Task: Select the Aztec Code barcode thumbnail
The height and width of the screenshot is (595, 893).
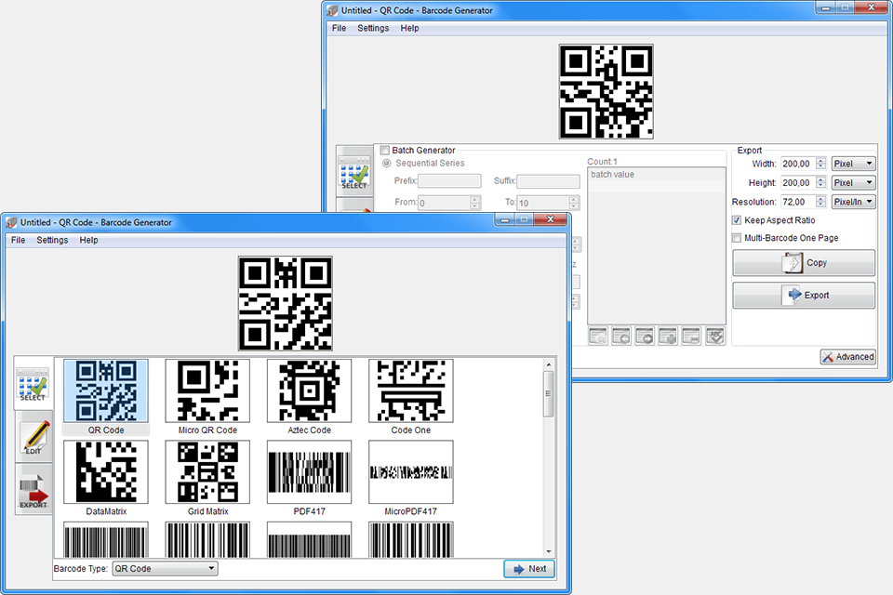Action: pyautogui.click(x=309, y=390)
